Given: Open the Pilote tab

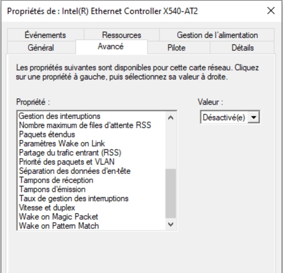Looking at the screenshot, I should click(x=178, y=47).
